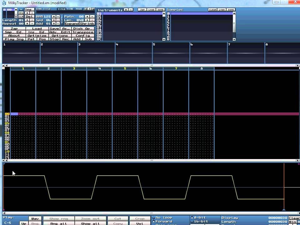The width and height of the screenshot is (300, 225).
Task: Click the samples SAVE button
Action: click(231, 10)
